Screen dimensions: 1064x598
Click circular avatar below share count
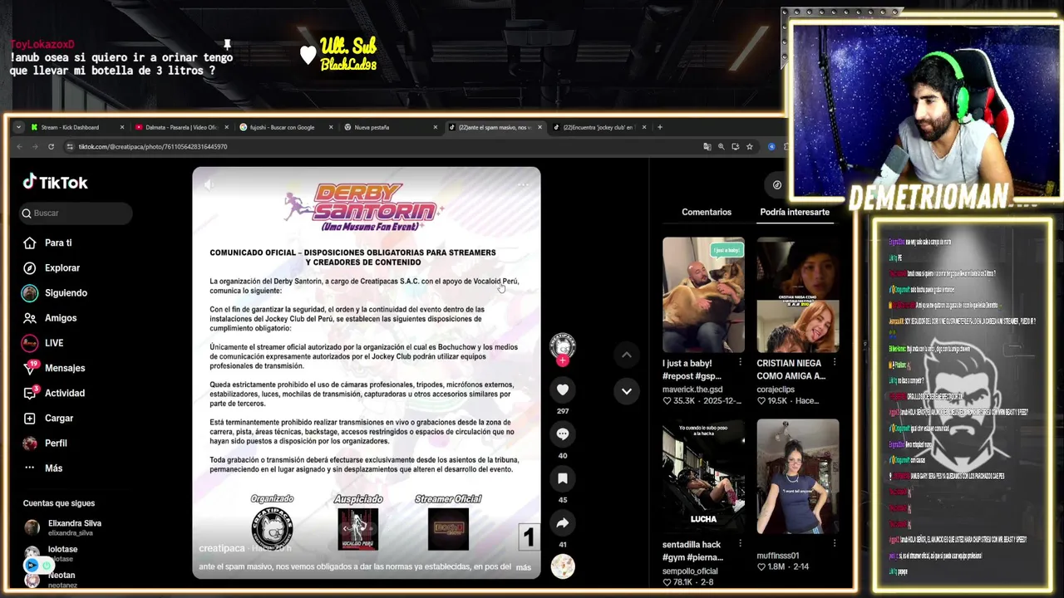563,566
